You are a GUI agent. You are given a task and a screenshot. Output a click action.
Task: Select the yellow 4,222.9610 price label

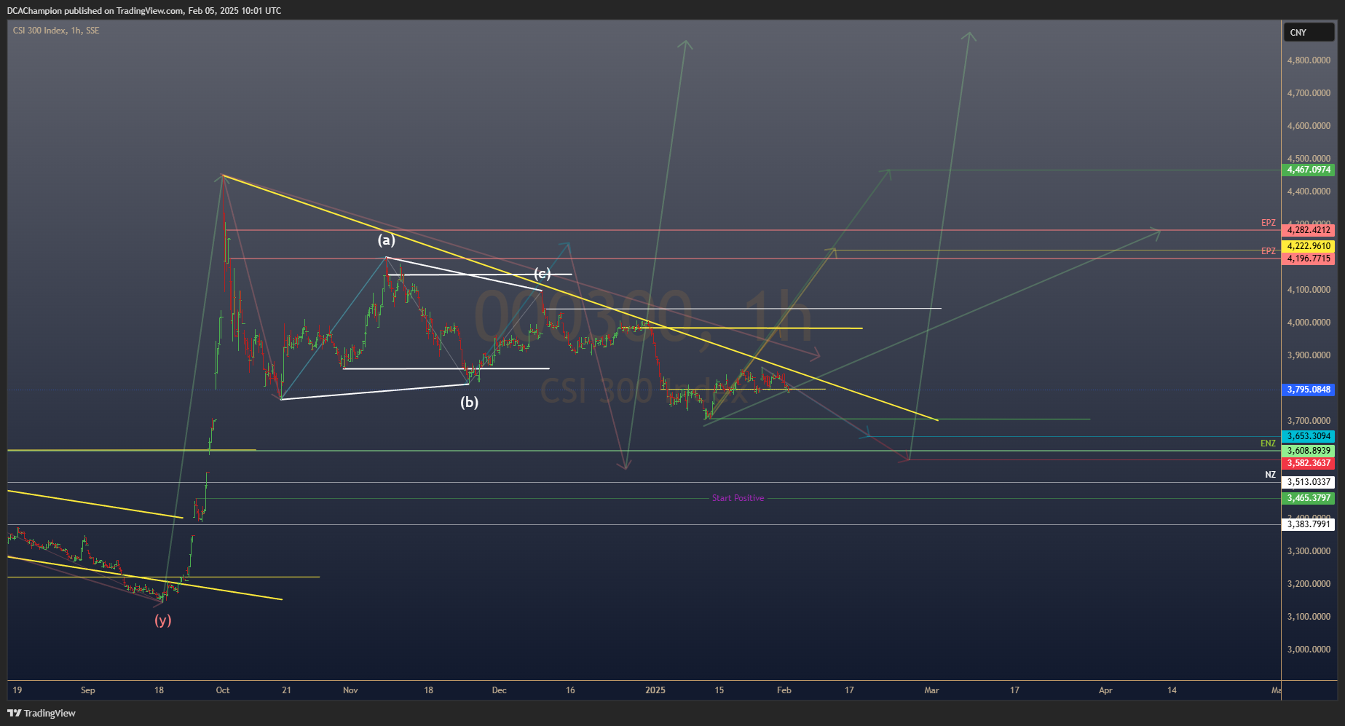1309,246
